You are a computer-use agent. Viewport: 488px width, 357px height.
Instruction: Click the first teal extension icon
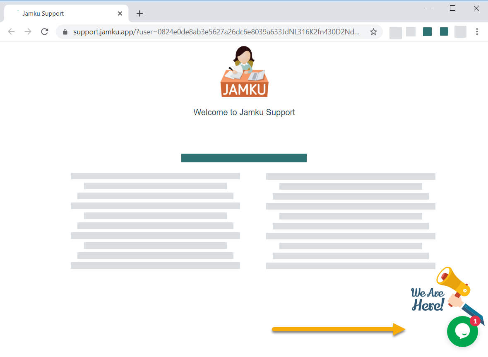(x=427, y=32)
